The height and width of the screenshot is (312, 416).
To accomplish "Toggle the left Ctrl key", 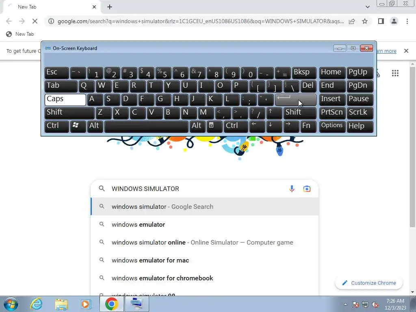I will 57,126.
